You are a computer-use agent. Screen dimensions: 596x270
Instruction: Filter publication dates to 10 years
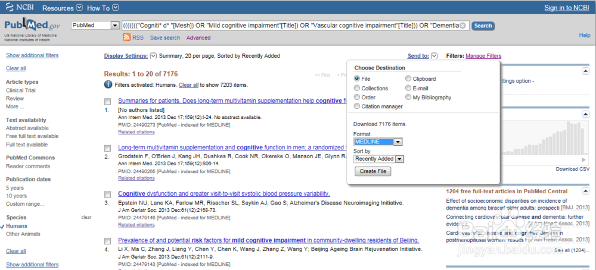click(16, 196)
